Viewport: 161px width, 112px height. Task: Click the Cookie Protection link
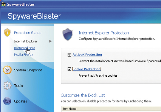click(86, 69)
